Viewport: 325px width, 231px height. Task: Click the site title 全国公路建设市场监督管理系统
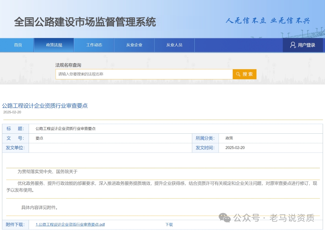click(x=85, y=22)
